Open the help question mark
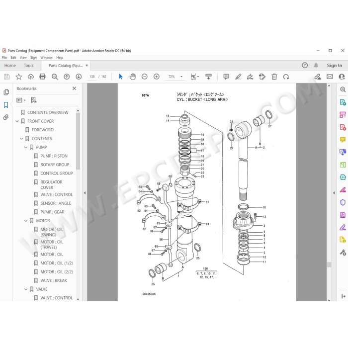Viewport: 348px width, 348px height. [x=305, y=65]
